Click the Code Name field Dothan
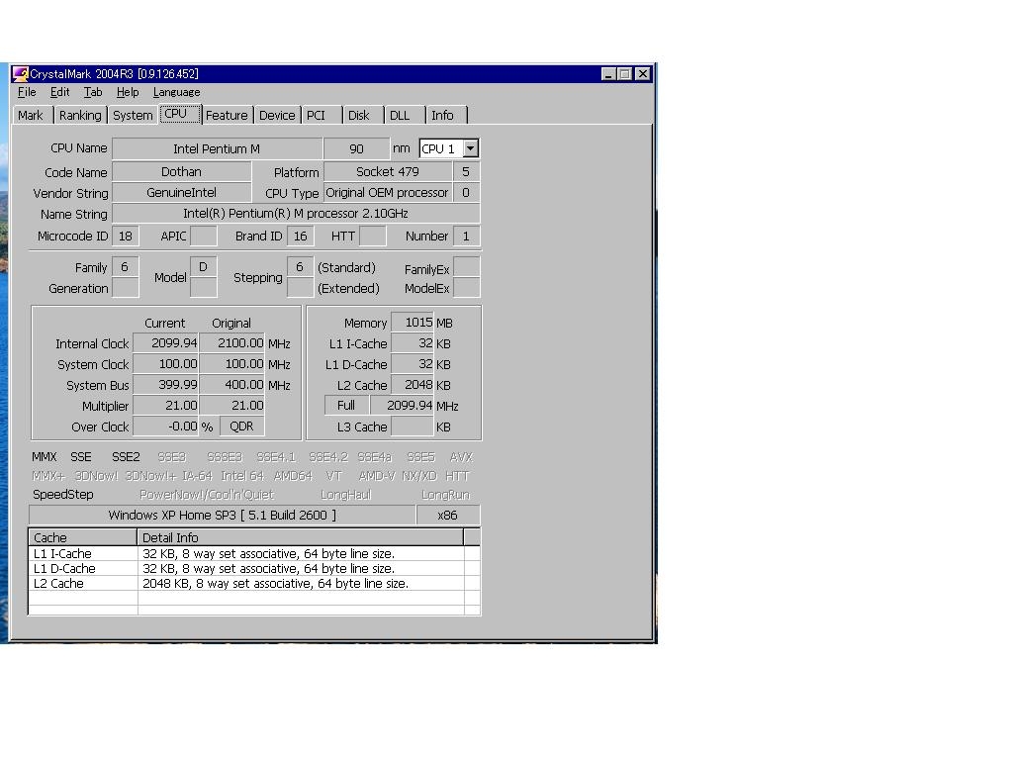This screenshot has width=1013, height=760. 182,172
